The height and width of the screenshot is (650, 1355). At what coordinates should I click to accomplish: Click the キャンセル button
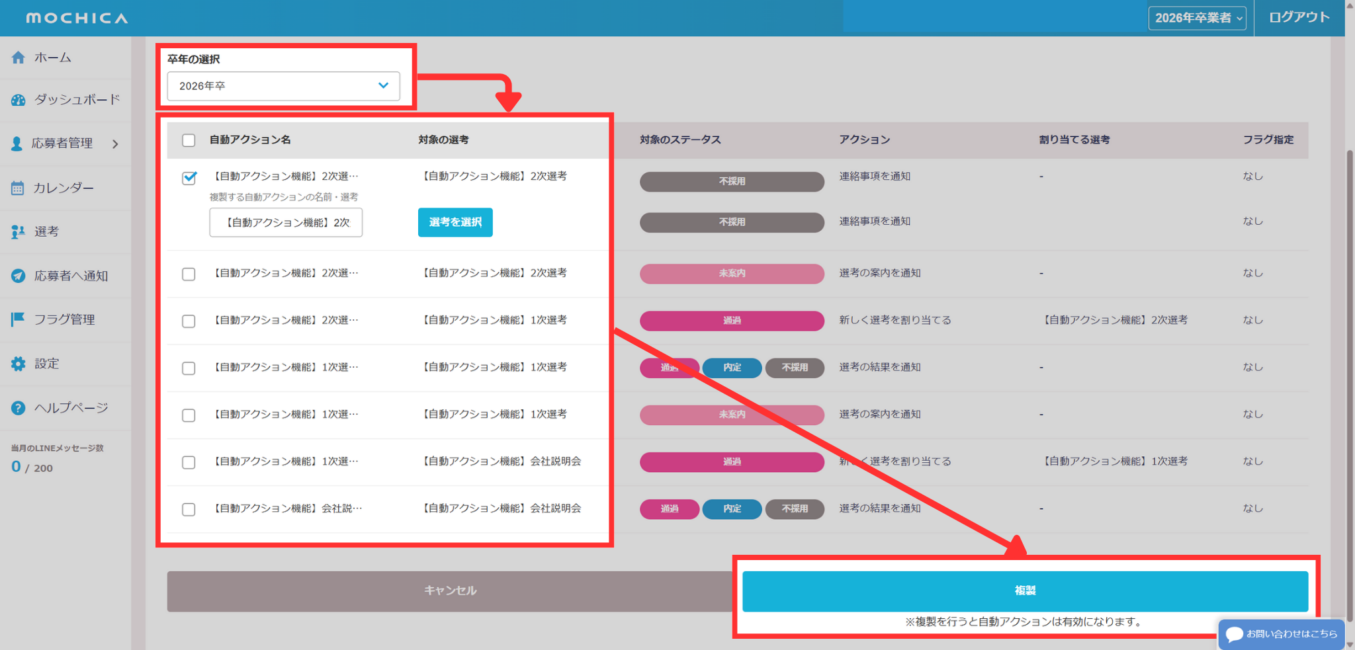pos(450,590)
